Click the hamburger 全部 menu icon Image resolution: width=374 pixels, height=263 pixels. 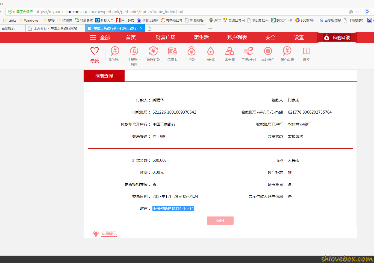pos(93,38)
